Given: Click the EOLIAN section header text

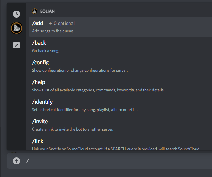Looking at the screenshot, I should pyautogui.click(x=47, y=11).
